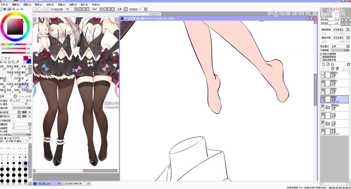This screenshot has height=189, width=351.
Task: Open the brush blend mode 正常 dropdown
Action: [x=15, y=96]
